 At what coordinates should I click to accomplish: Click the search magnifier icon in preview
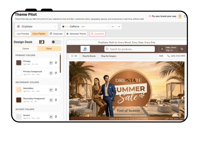click(x=107, y=49)
